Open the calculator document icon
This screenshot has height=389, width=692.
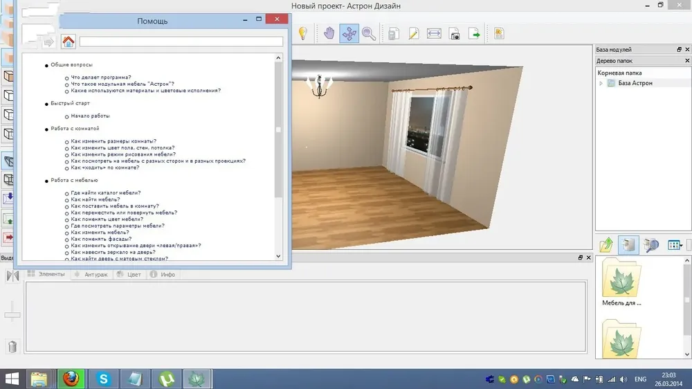394,33
